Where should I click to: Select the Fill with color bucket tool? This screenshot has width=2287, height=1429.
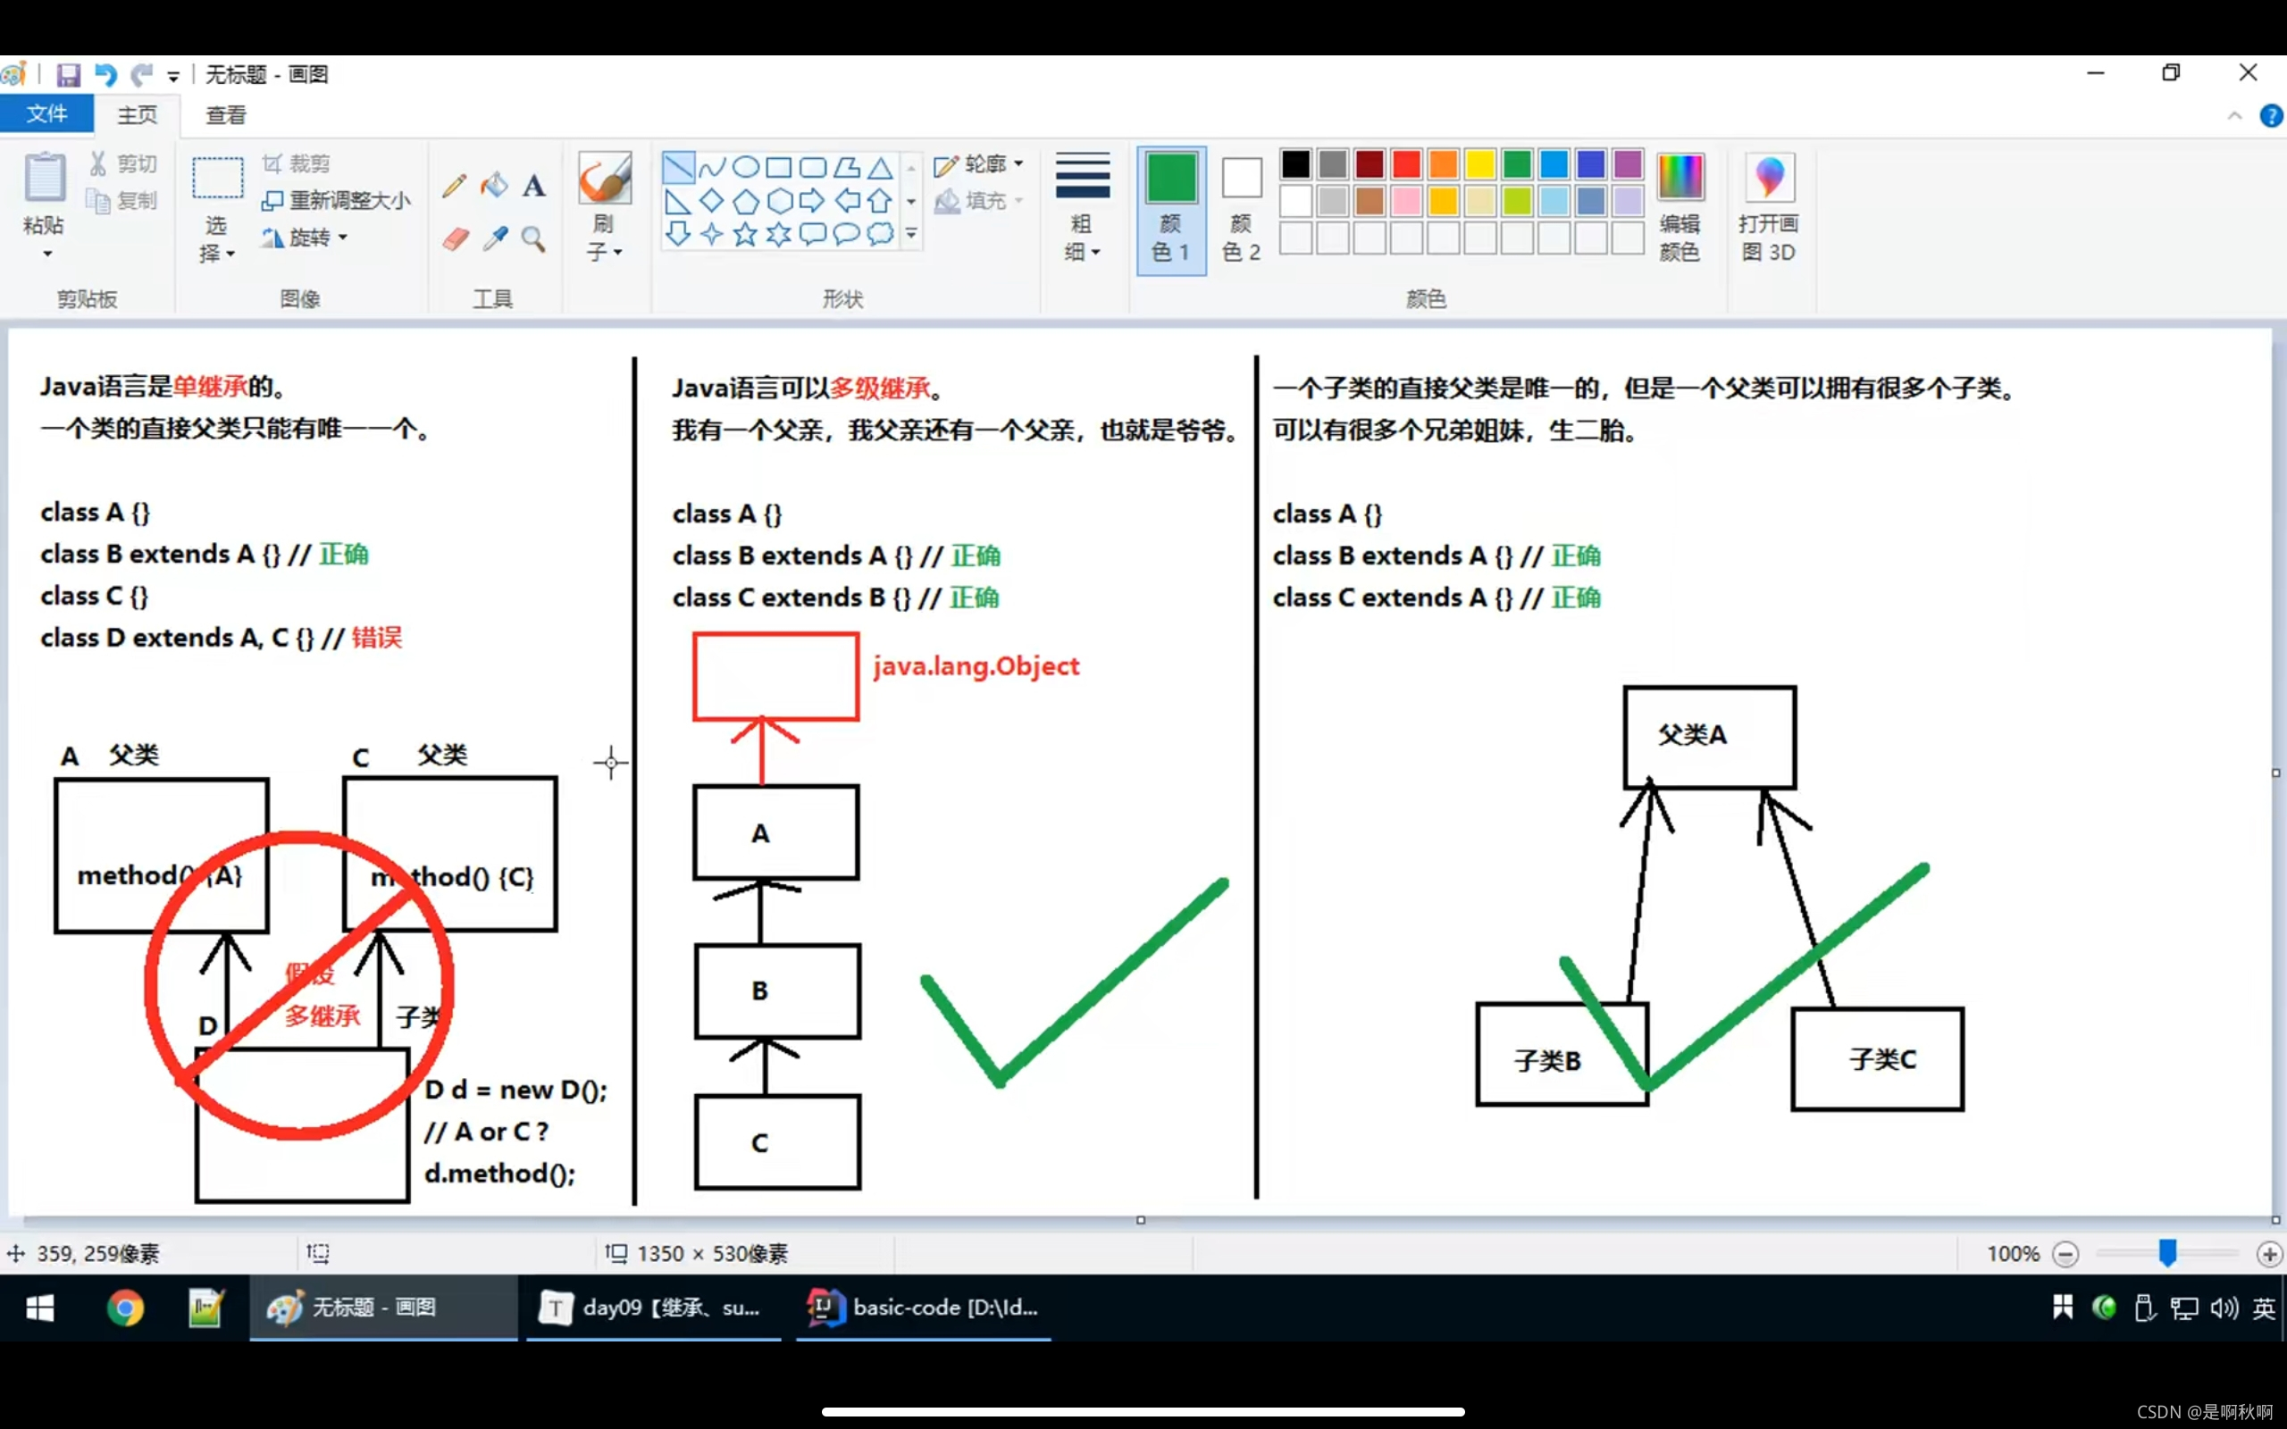(494, 185)
